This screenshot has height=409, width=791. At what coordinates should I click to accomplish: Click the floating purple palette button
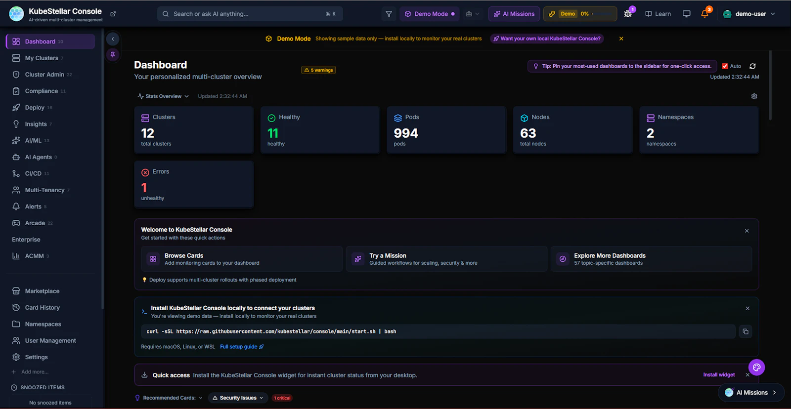click(x=756, y=368)
